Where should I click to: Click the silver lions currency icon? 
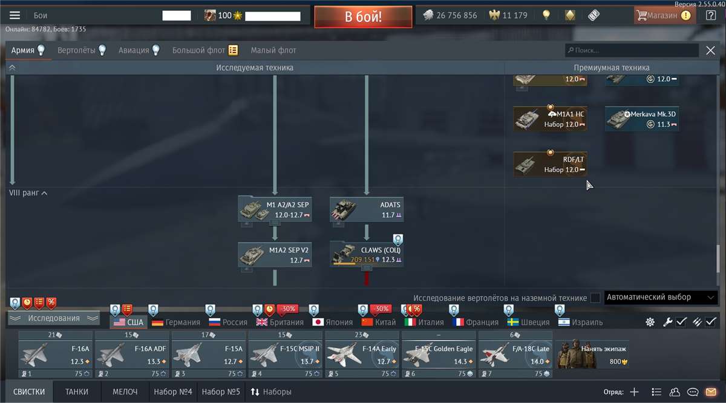(x=428, y=16)
